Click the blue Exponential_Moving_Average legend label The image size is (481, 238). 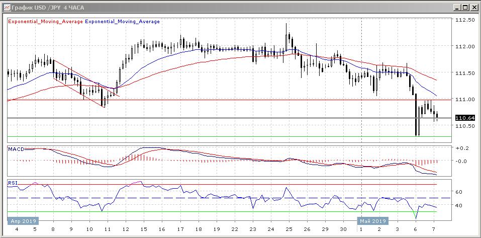pyautogui.click(x=123, y=22)
